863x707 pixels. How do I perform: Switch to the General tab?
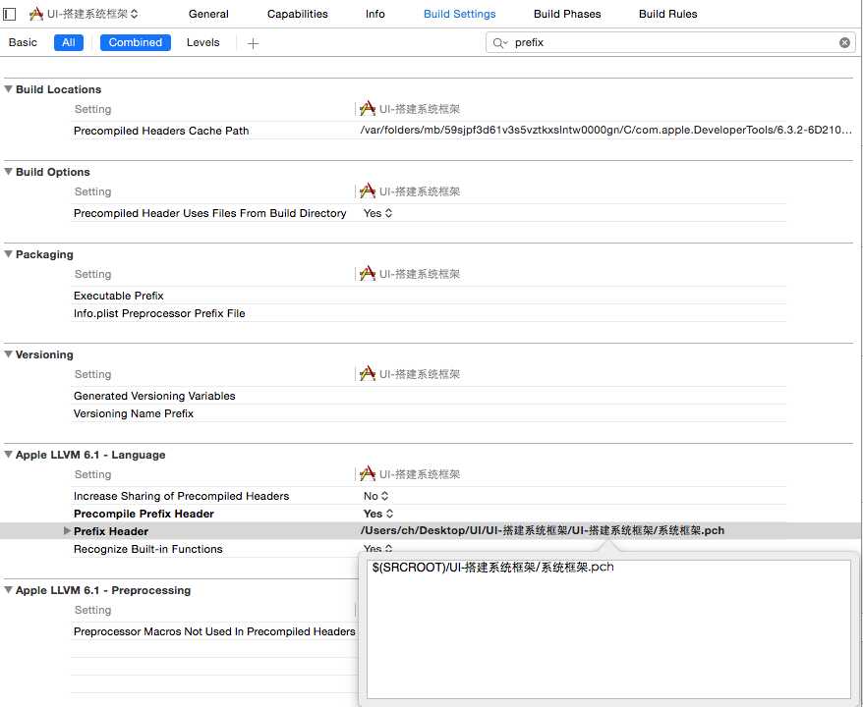208,14
